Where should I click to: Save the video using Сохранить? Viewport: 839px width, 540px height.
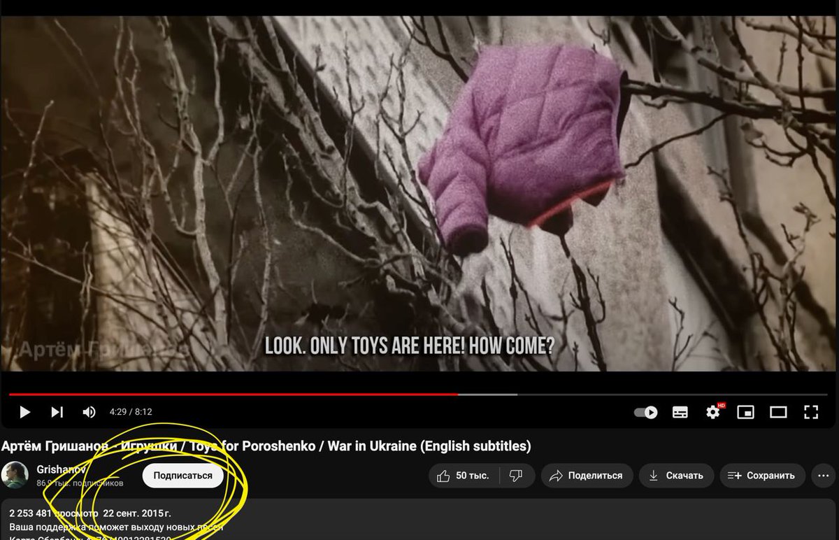coord(761,476)
